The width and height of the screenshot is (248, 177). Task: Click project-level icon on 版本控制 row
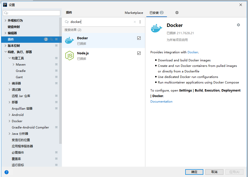tap(56, 46)
